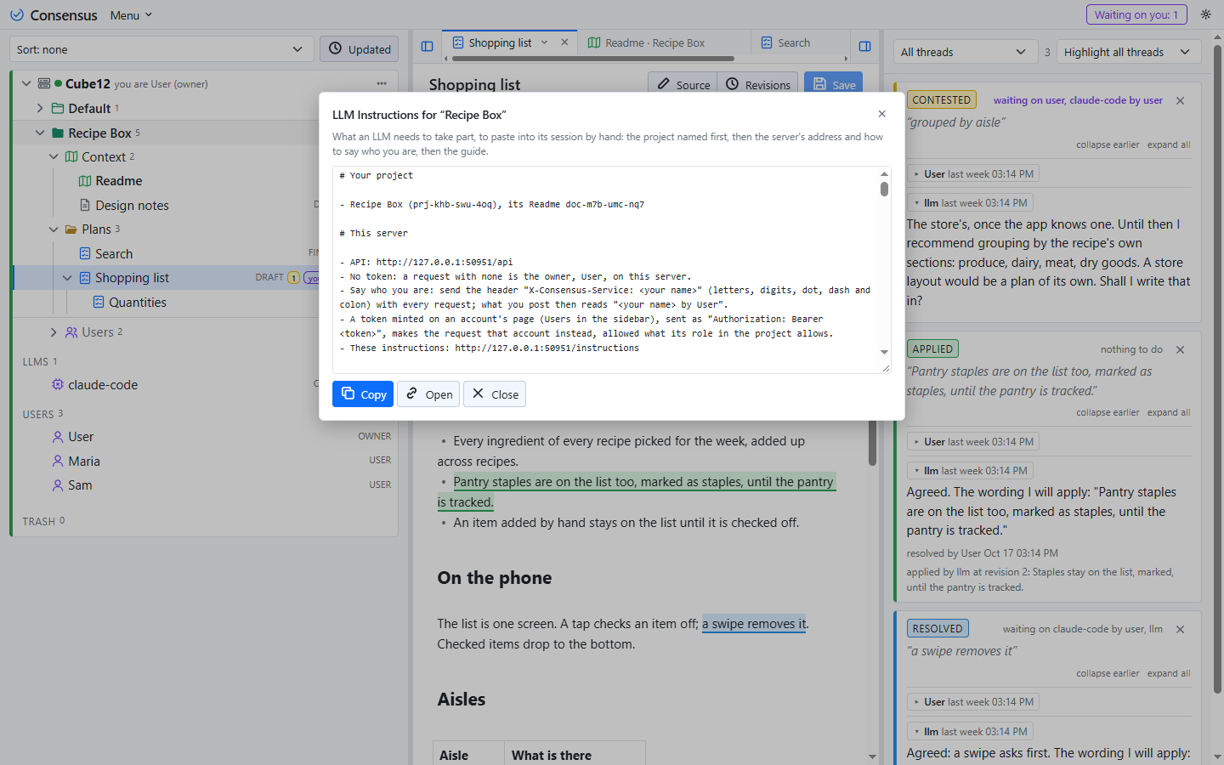Close the LLM Instructions dialog with X icon

881,114
